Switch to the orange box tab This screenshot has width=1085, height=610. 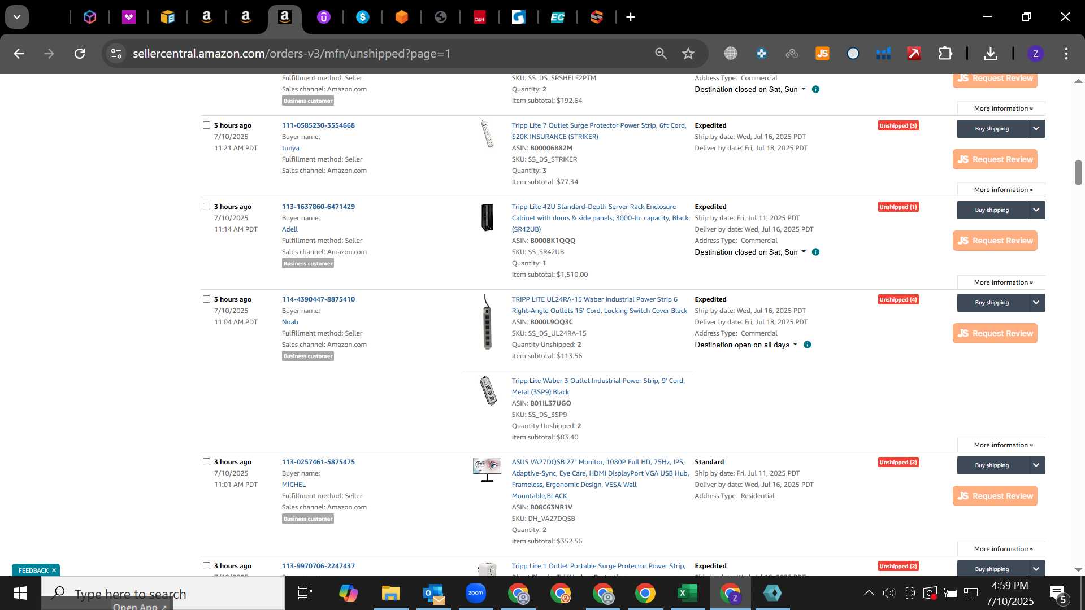pyautogui.click(x=402, y=17)
